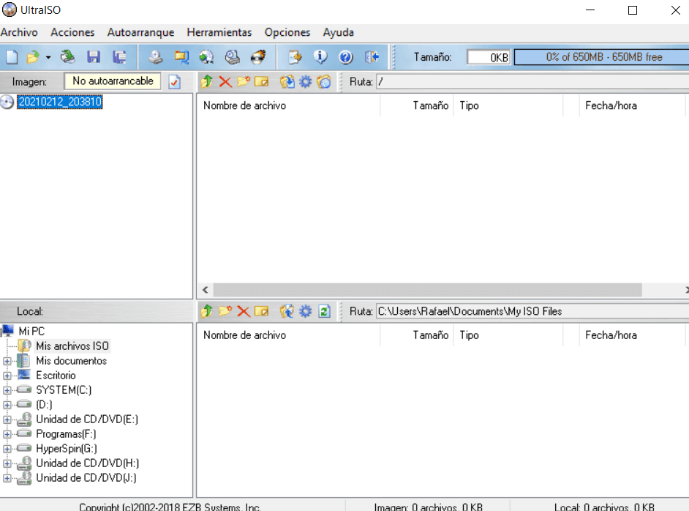The height and width of the screenshot is (511, 689).
Task: Create a new image with the blank page icon
Action: (x=12, y=56)
